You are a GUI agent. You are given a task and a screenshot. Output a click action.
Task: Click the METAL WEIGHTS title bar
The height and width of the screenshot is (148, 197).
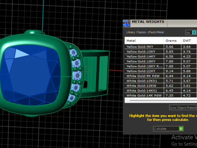(160, 23)
